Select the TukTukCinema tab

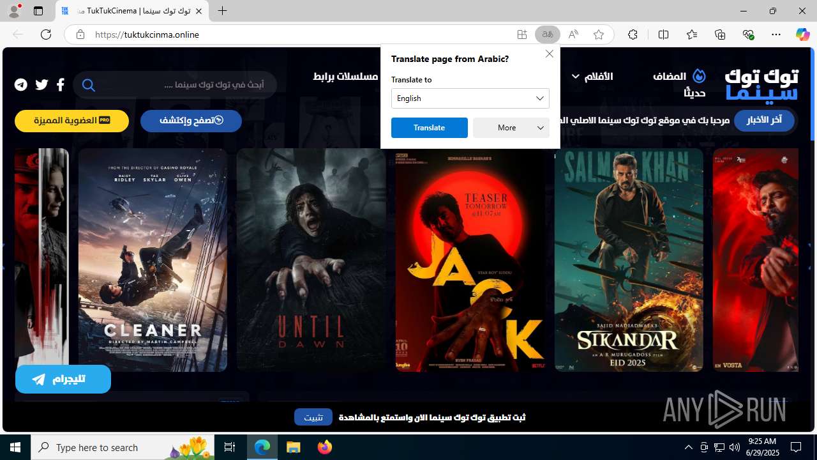132,11
